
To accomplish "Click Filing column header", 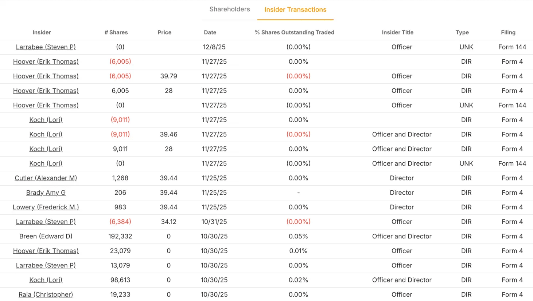I will coord(508,32).
